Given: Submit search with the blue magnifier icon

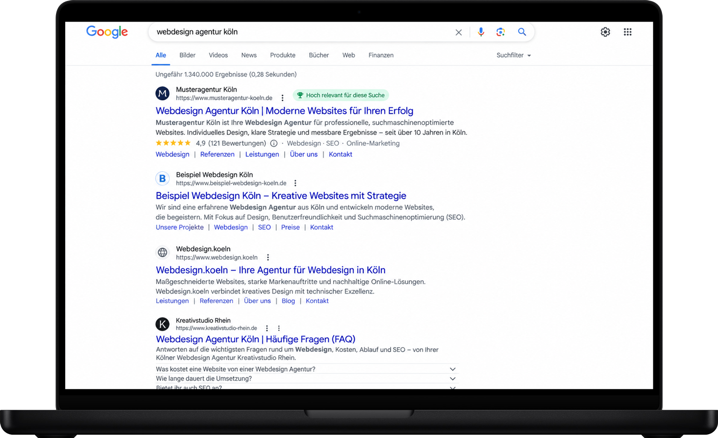Looking at the screenshot, I should (x=522, y=32).
